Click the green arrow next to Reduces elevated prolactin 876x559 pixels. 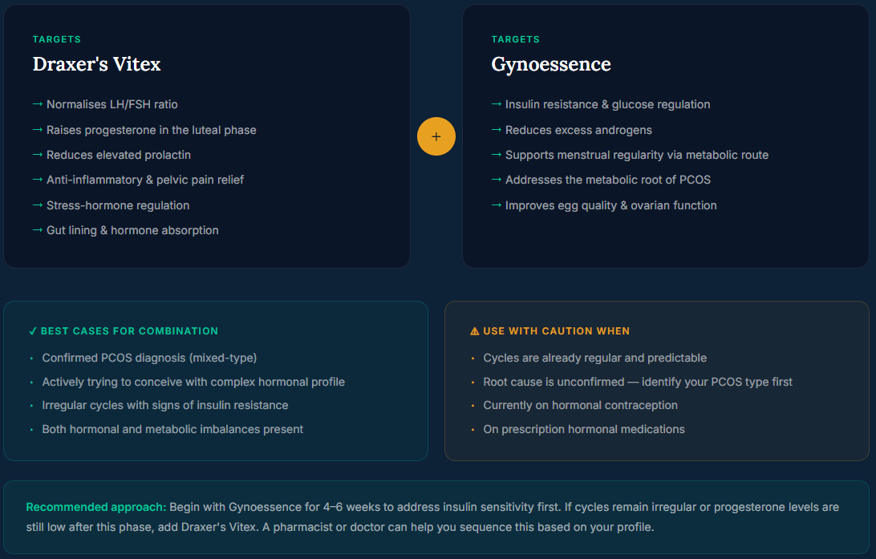coord(36,155)
